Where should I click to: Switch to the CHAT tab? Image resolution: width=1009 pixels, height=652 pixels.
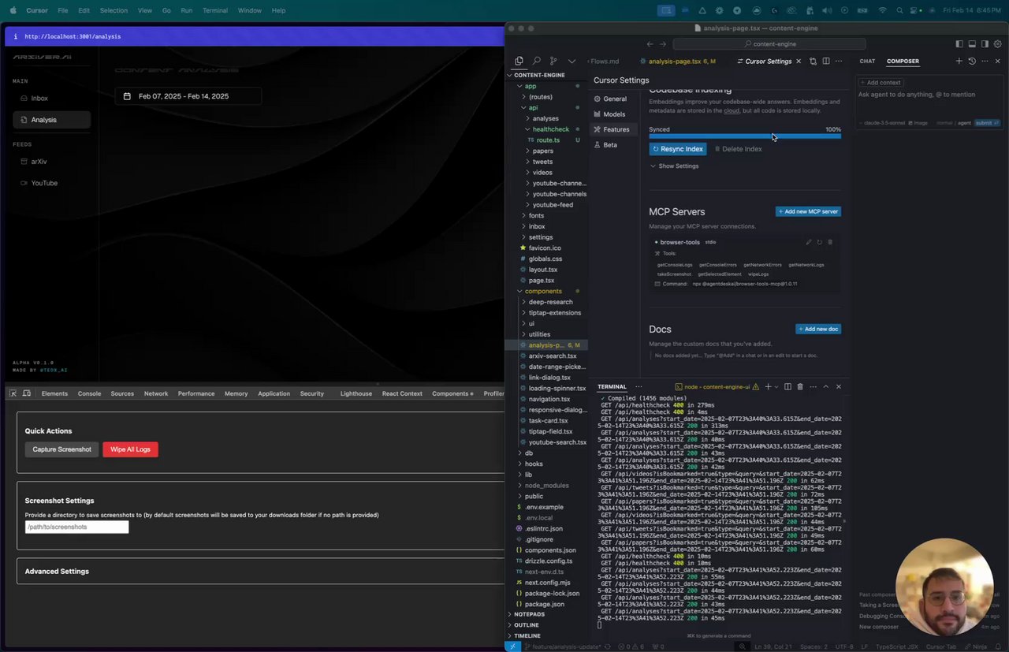pyautogui.click(x=867, y=61)
